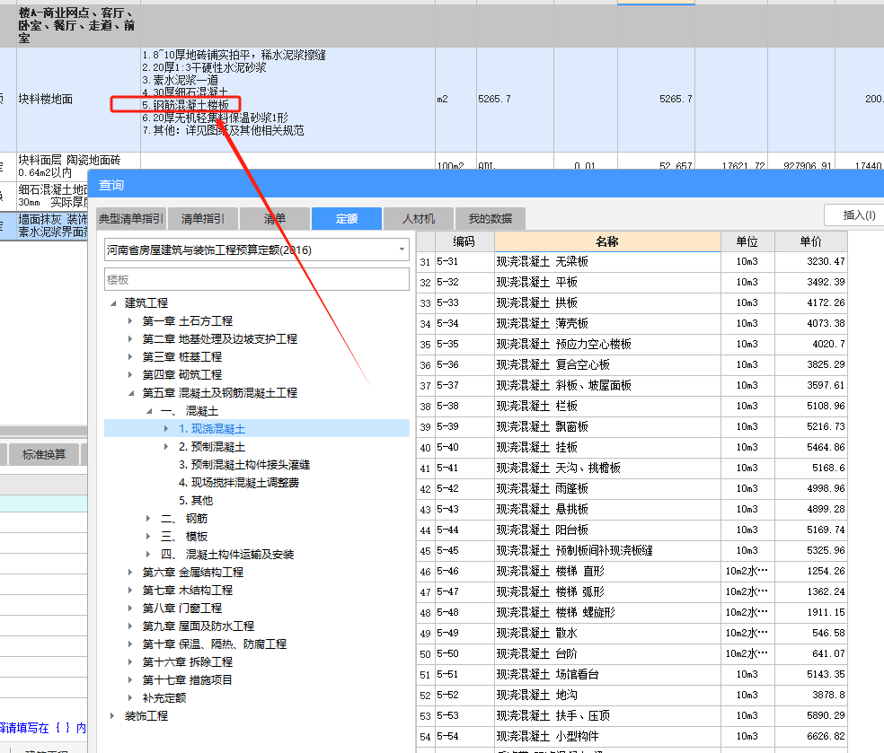Select row 现浇混凝土 悬挑板

pos(632,510)
